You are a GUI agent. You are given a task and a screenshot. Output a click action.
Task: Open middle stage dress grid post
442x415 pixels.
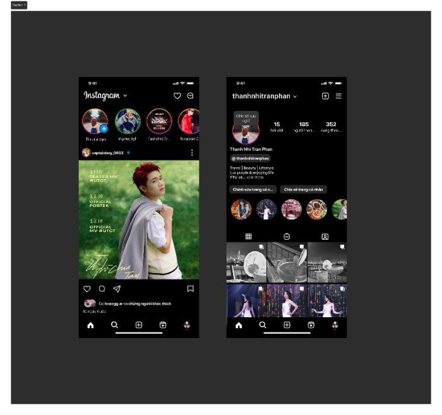click(287, 300)
